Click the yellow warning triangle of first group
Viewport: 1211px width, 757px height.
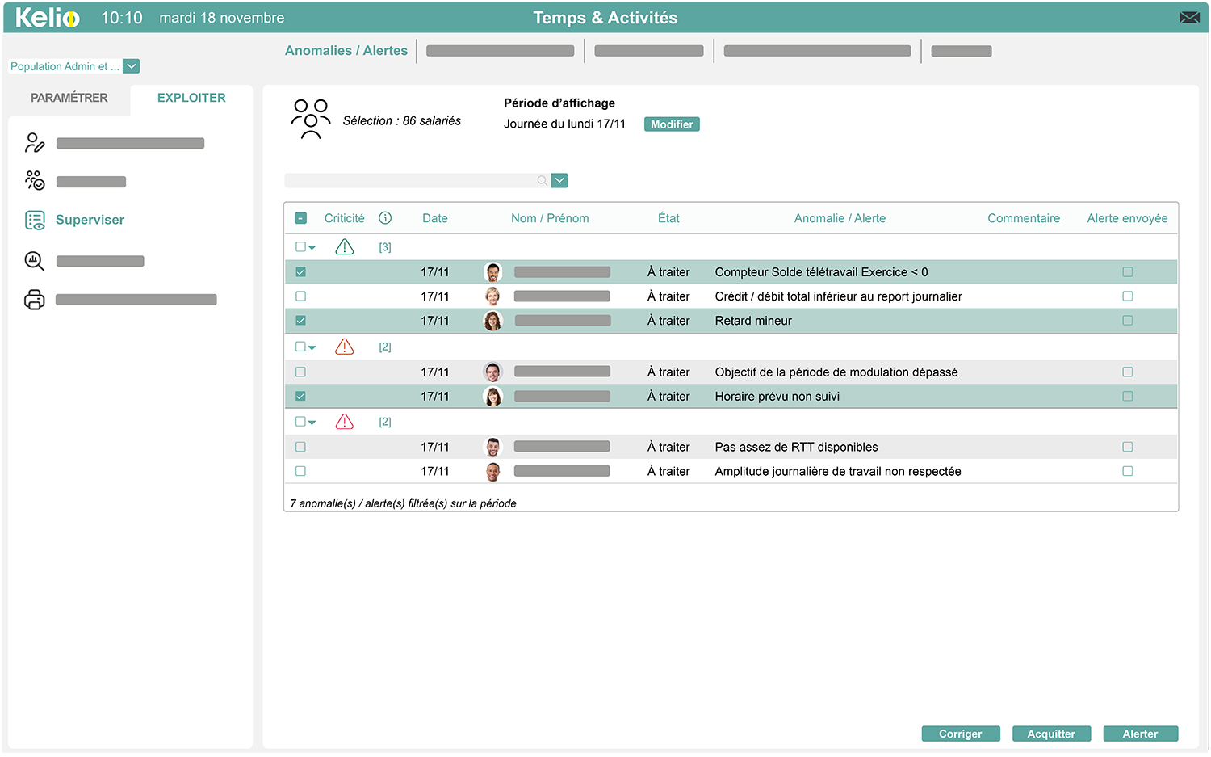coord(345,246)
